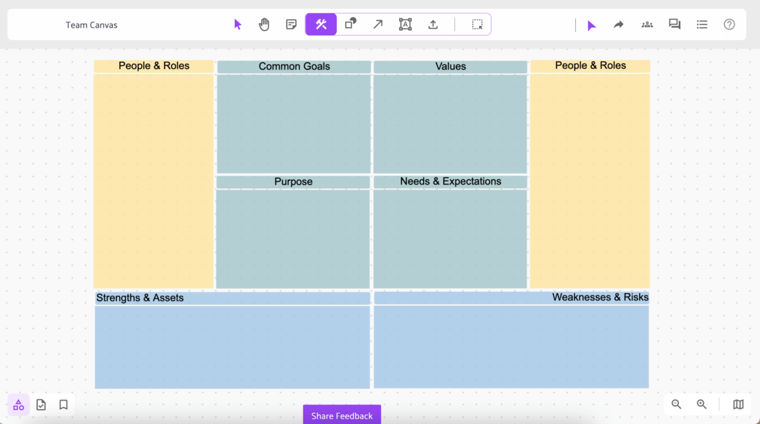Open the bookmarks panel
Image resolution: width=760 pixels, height=424 pixels.
coord(63,404)
